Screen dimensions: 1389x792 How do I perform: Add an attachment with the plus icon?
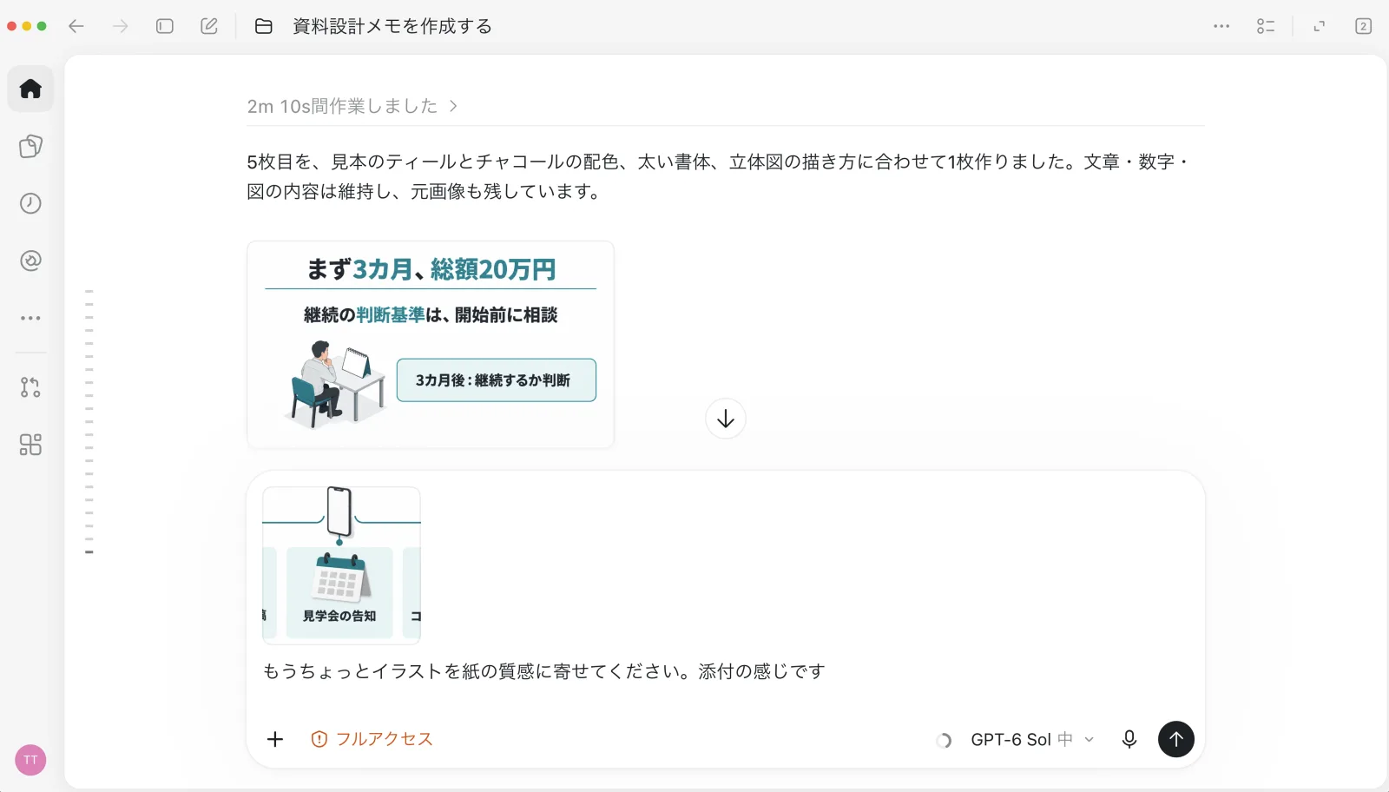click(x=275, y=739)
